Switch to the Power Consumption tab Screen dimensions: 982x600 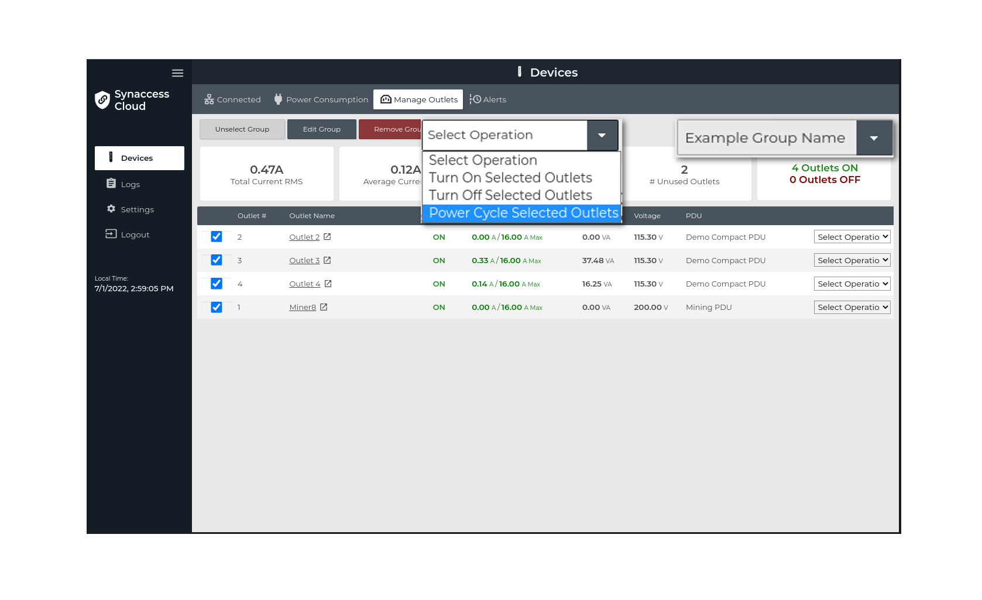321,99
